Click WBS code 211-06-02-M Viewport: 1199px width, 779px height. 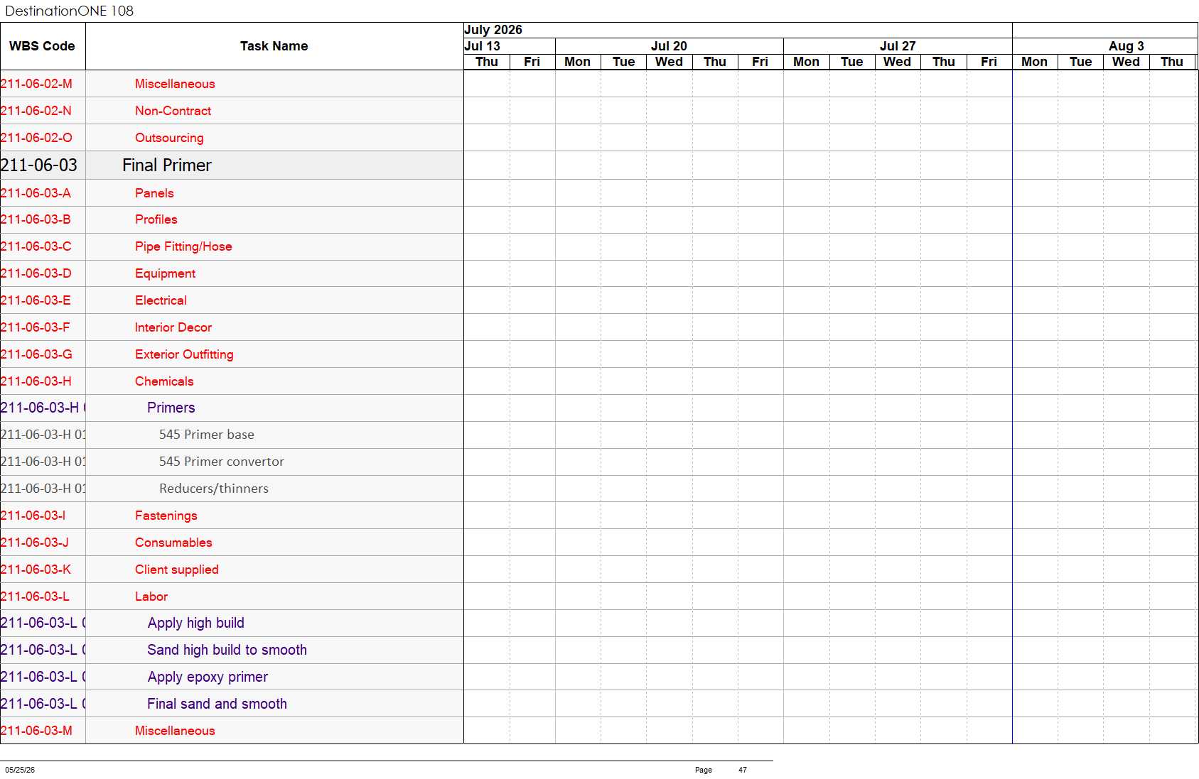(36, 84)
